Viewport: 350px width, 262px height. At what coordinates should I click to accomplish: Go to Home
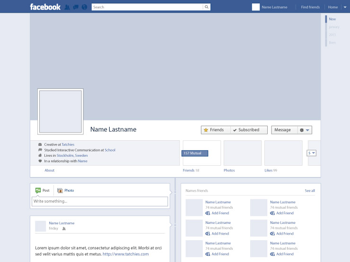(333, 7)
